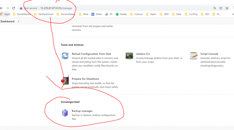Open the GNew bookmark icon
The image size is (234, 130).
tap(93, 14)
